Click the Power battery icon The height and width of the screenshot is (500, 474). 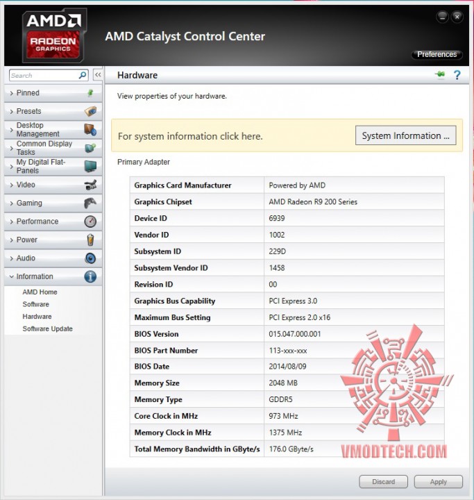90,240
